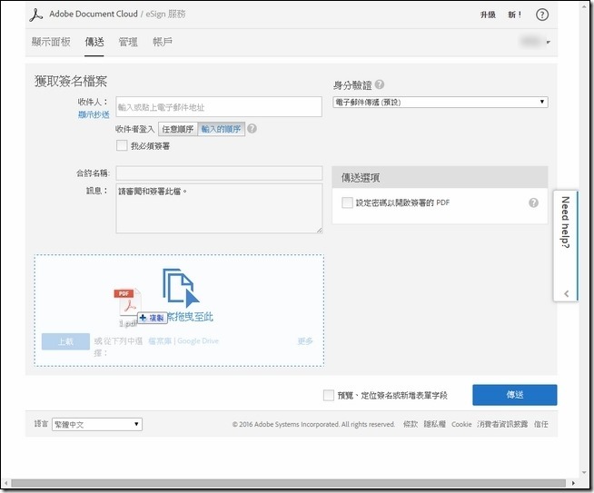Screen dimensions: 594x493
Task: Open the 隱私權 footer link
Action: pyautogui.click(x=434, y=424)
